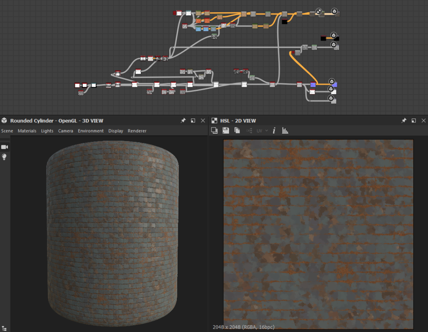428x332 pixels.
Task: Pin the 3D VIEW panel
Action: point(183,121)
